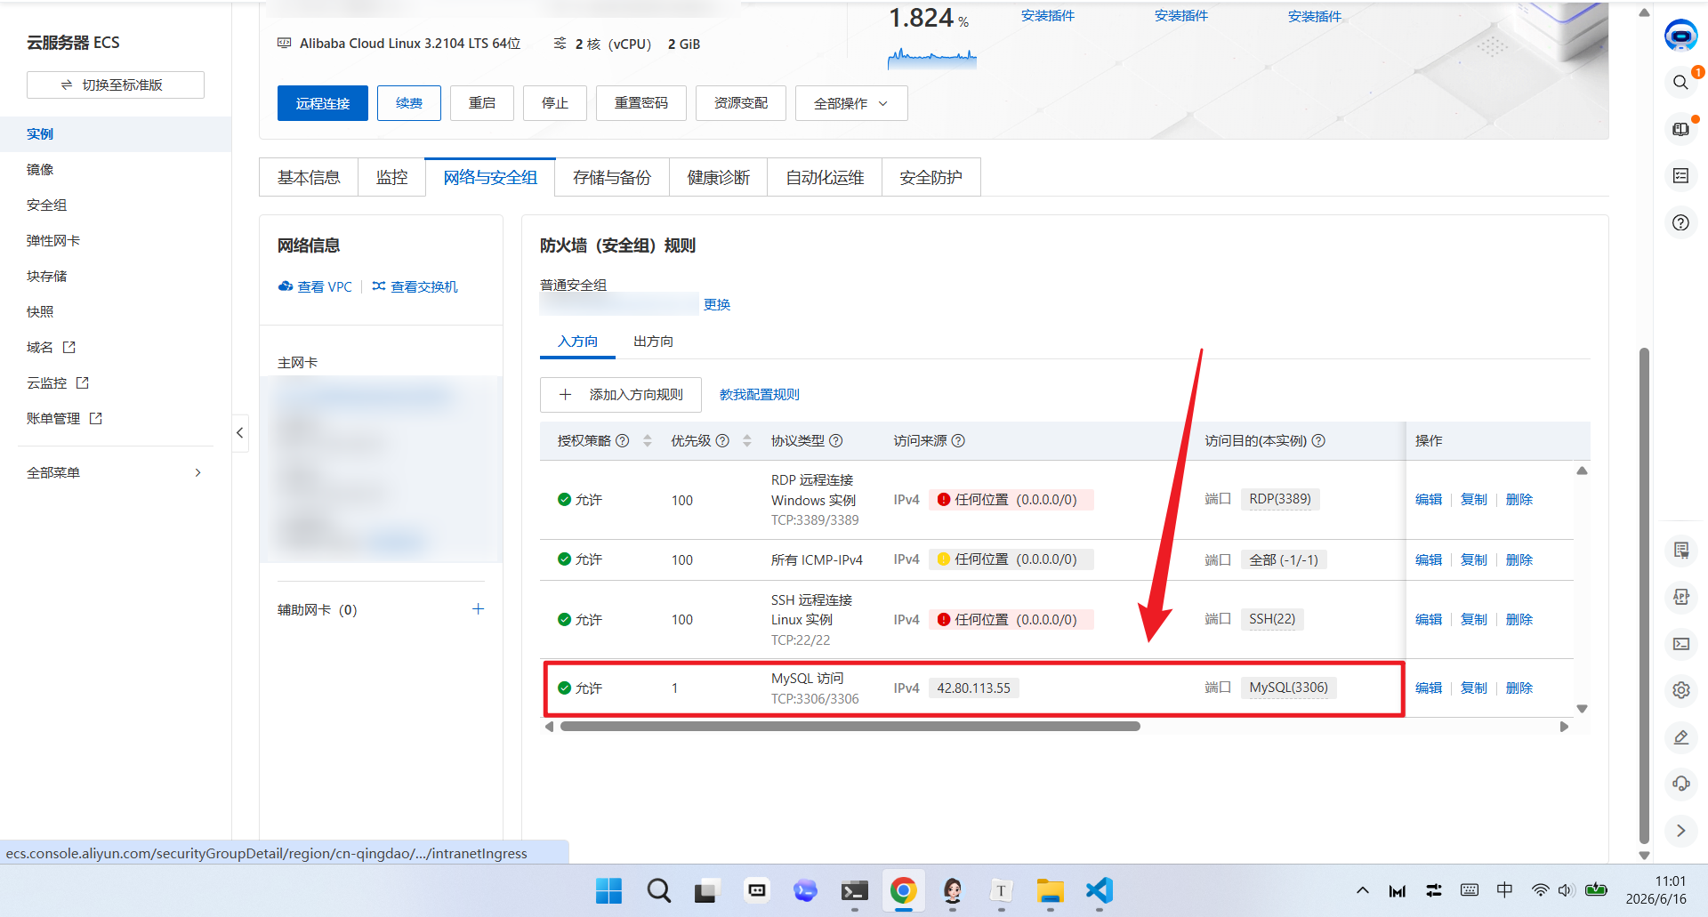1708x917 pixels.
Task: Open the 全部操作 dropdown
Action: pyautogui.click(x=851, y=103)
